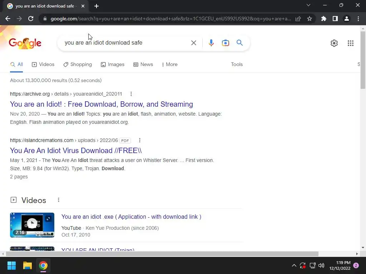Open the clock showing 1:19 PM
The height and width of the screenshot is (274, 366).
[340, 265]
